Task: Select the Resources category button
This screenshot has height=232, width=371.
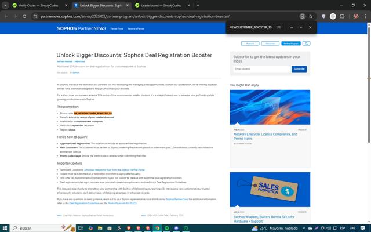Action: tap(270, 43)
